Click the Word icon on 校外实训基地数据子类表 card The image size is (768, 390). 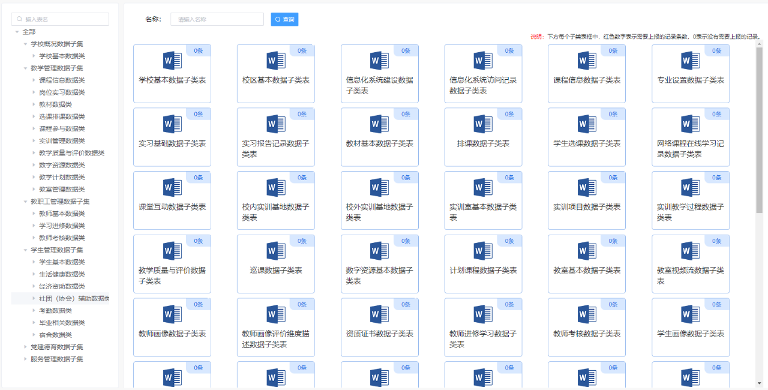(379, 188)
